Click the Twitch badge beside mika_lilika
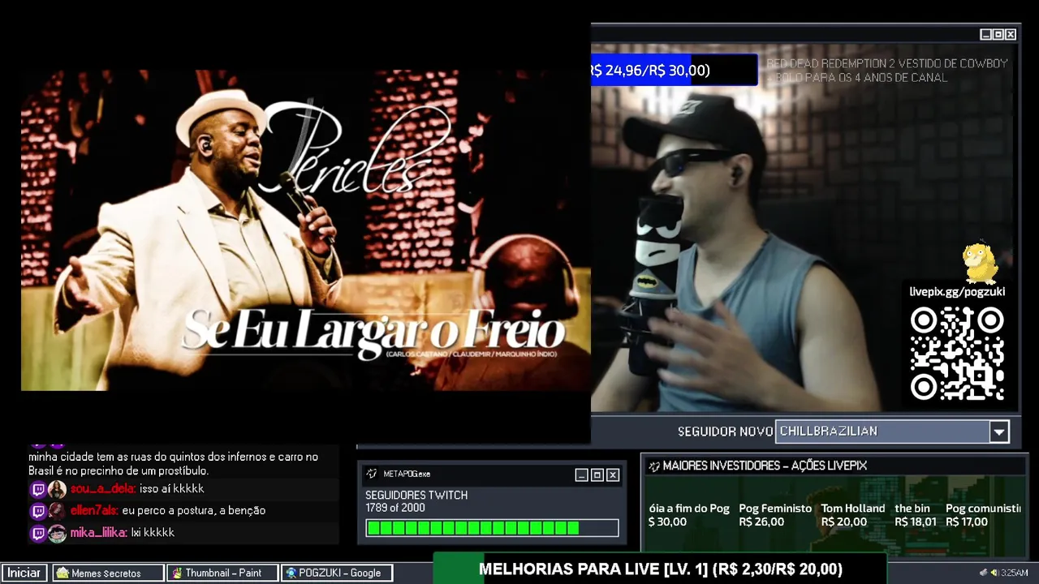Screen dimensions: 1039x584 pyautogui.click(x=38, y=533)
